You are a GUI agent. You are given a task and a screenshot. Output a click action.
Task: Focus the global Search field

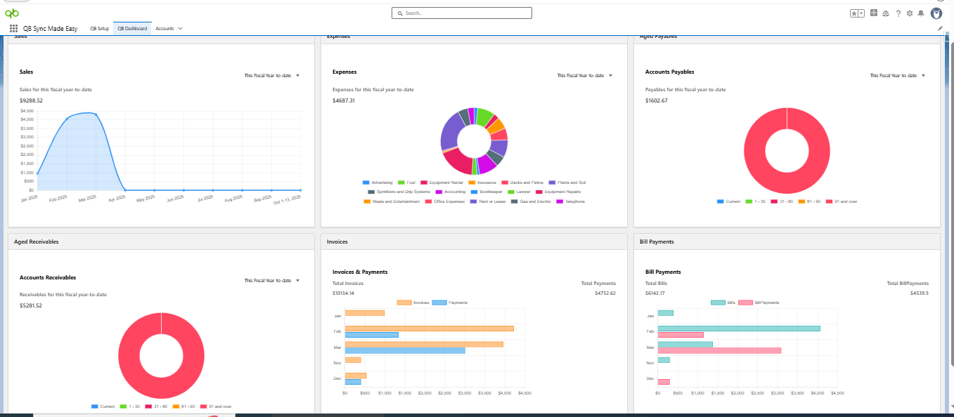point(462,13)
